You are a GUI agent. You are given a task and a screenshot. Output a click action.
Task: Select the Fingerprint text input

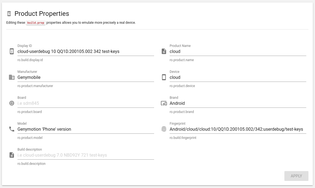[x=238, y=129]
